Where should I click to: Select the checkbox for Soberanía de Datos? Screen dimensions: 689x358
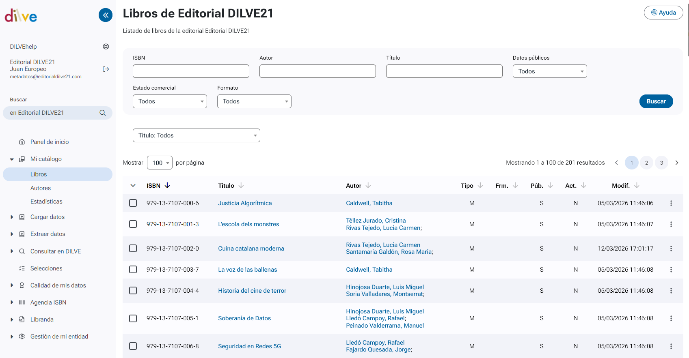133,318
